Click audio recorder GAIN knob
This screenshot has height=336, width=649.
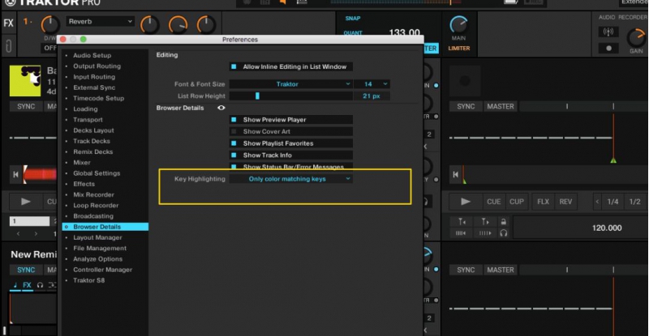point(636,37)
